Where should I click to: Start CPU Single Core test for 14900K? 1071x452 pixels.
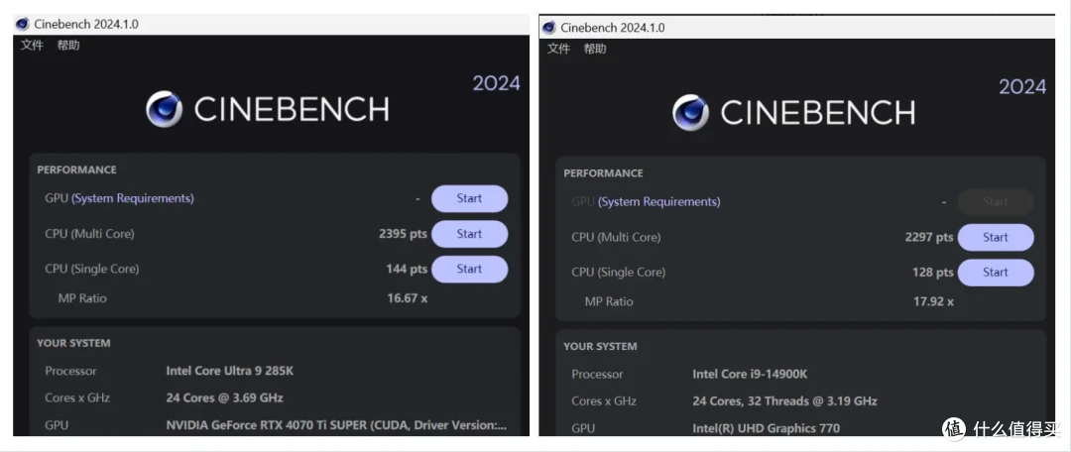996,273
